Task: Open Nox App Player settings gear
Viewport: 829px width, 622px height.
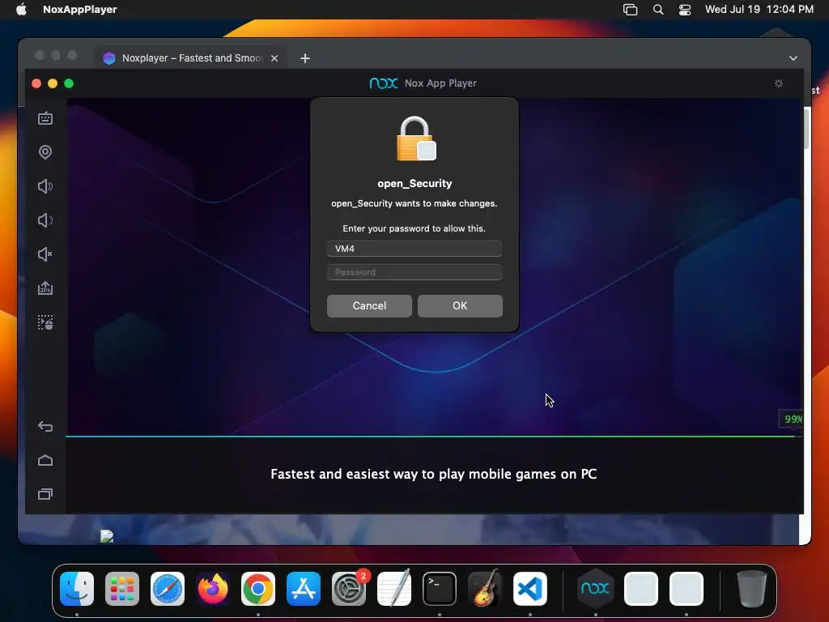Action: (778, 83)
